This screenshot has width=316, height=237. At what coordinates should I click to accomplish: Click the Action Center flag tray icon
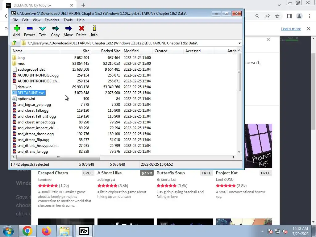point(270,231)
